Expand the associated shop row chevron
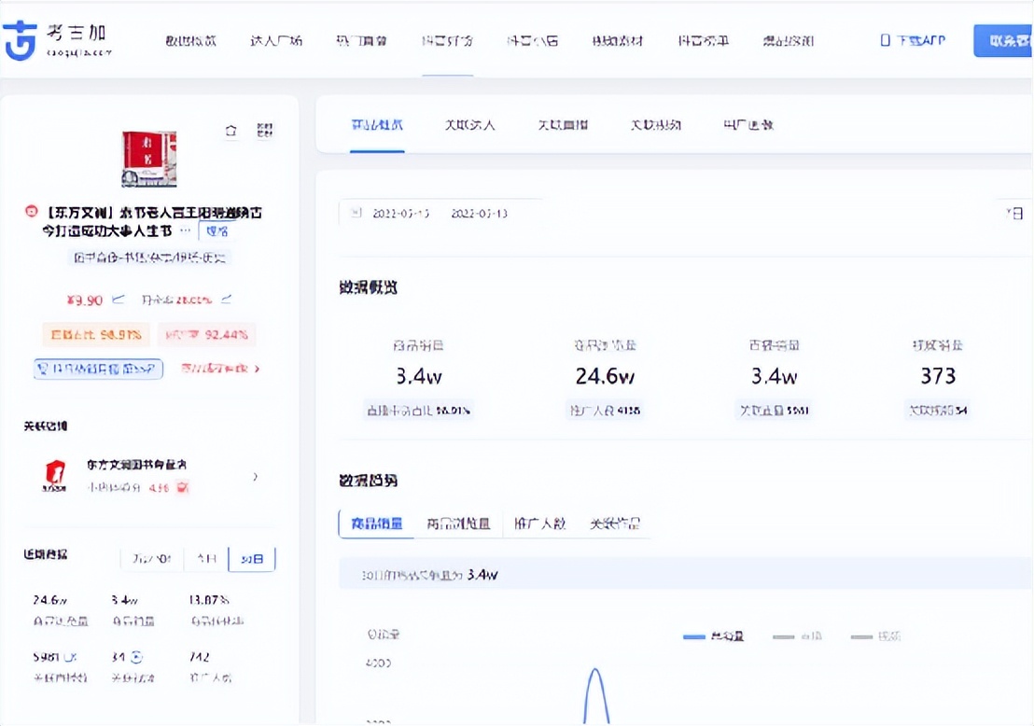Viewport: 1034px width, 726px height. pyautogui.click(x=256, y=476)
